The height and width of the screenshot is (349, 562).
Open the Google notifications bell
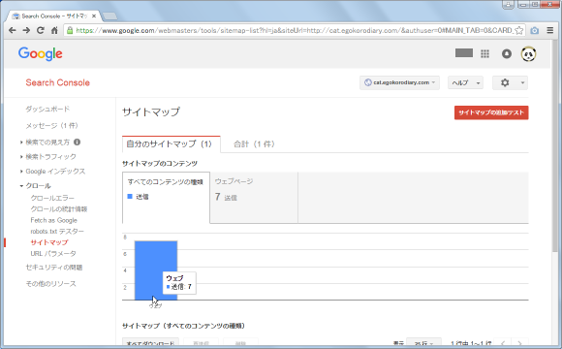507,53
